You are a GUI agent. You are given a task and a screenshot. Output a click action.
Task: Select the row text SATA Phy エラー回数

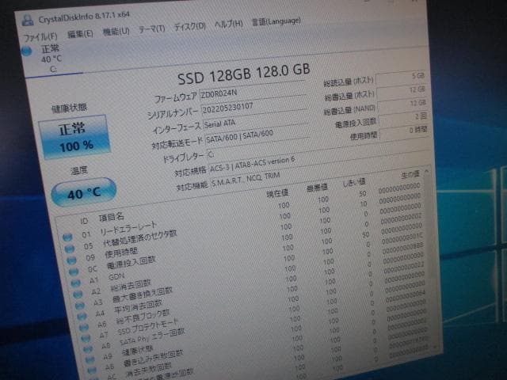(152, 336)
